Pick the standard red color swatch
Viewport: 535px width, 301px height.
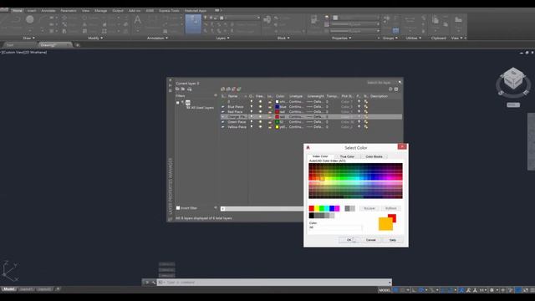pos(312,208)
